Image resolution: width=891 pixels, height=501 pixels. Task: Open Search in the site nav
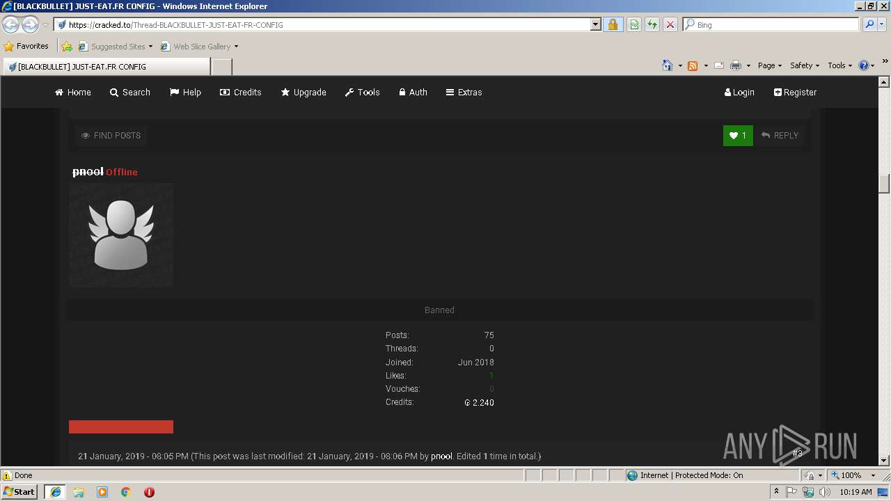pyautogui.click(x=130, y=92)
